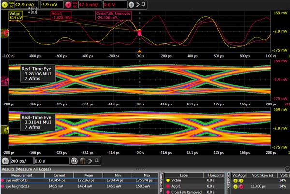Click the horizontal H timebase button
The image size is (290, 194).
pos(5,160)
